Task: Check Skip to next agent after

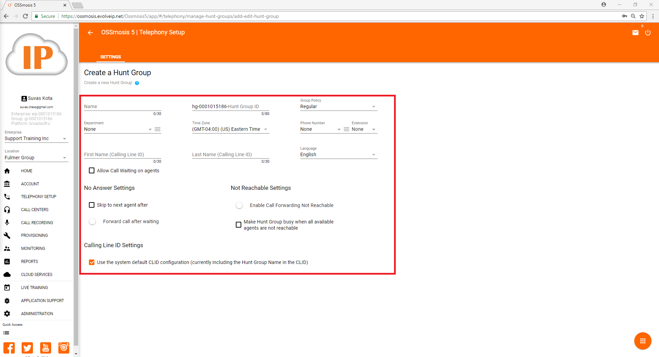Action: click(x=92, y=205)
